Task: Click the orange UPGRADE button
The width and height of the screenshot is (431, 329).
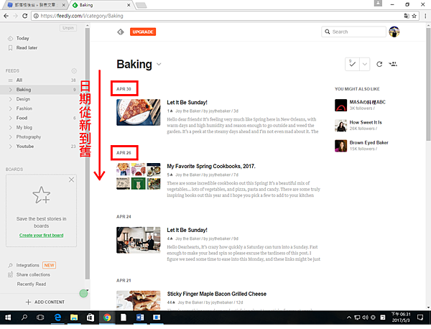Action: 143,32
